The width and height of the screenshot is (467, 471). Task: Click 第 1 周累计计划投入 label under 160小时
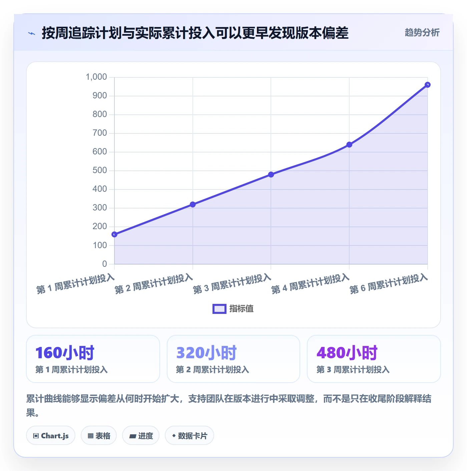coord(71,370)
